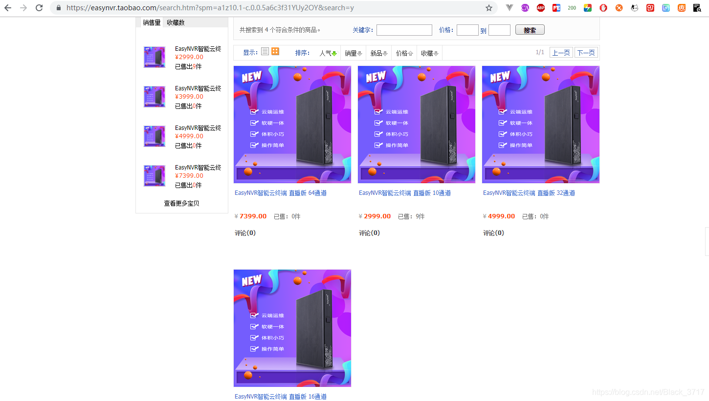Click 共搜索到 4 个符合条件的商品 result text

[x=280, y=30]
